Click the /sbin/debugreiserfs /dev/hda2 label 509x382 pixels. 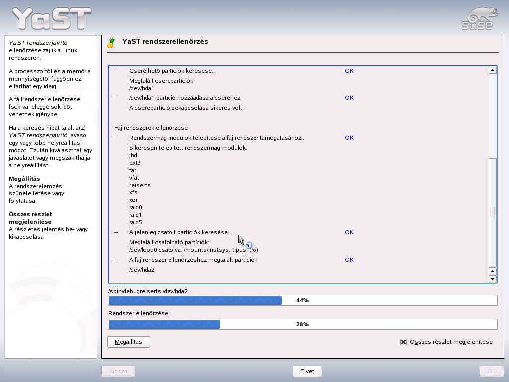coord(148,291)
